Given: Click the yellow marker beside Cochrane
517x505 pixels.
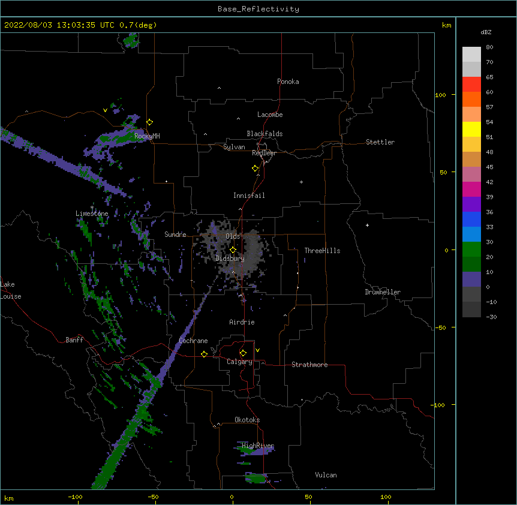Looking at the screenshot, I should 204,354.
